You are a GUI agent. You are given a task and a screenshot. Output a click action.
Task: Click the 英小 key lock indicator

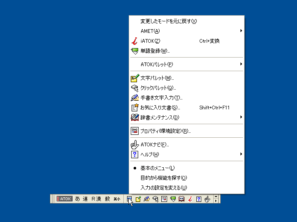tap(117, 199)
